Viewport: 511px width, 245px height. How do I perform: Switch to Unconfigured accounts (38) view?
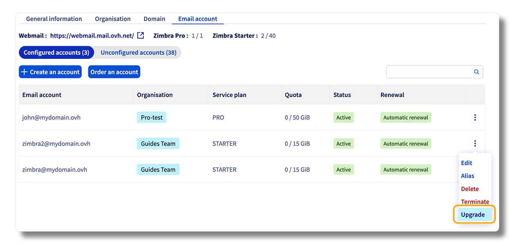[x=139, y=53]
